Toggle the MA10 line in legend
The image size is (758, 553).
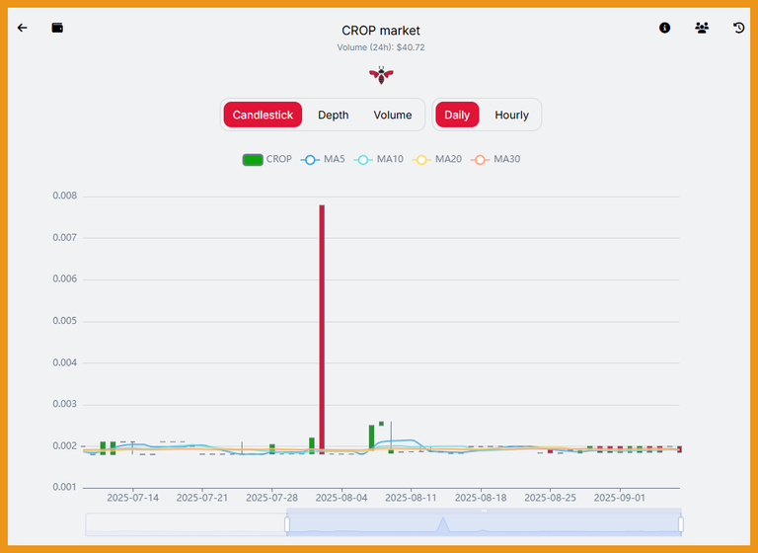(x=378, y=159)
